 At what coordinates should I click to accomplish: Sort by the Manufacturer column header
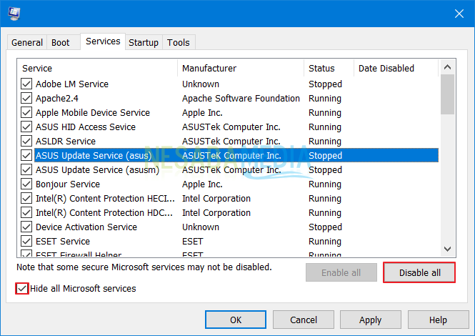click(x=241, y=68)
